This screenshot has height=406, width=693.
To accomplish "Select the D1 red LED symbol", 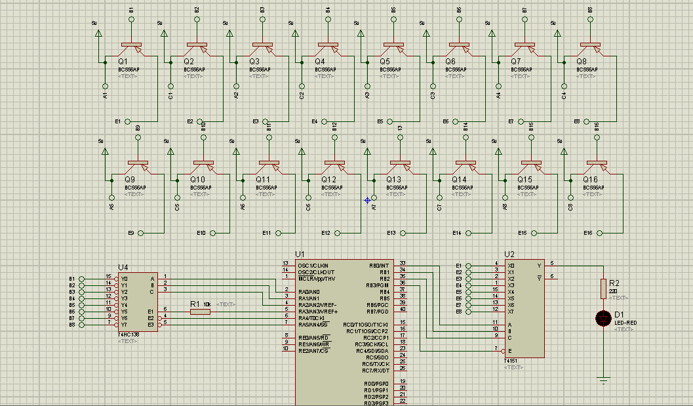I will [x=603, y=318].
